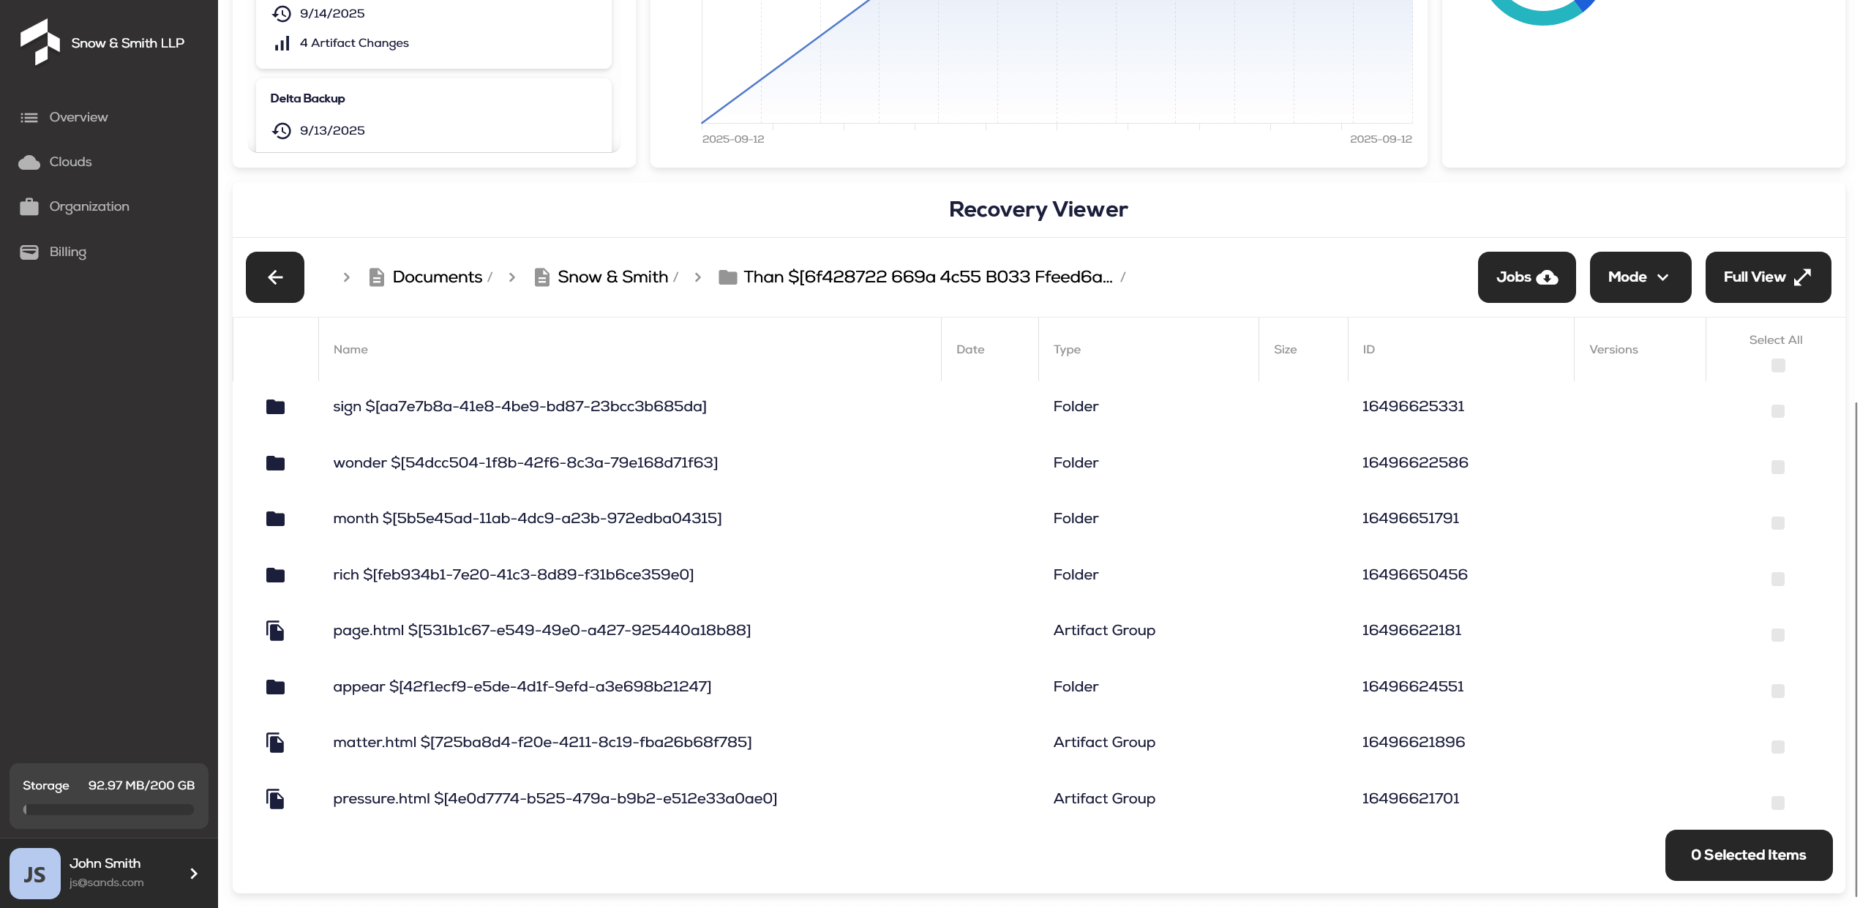Select checkbox for matter.html row
Image resolution: width=1860 pixels, height=908 pixels.
pos(1777,747)
